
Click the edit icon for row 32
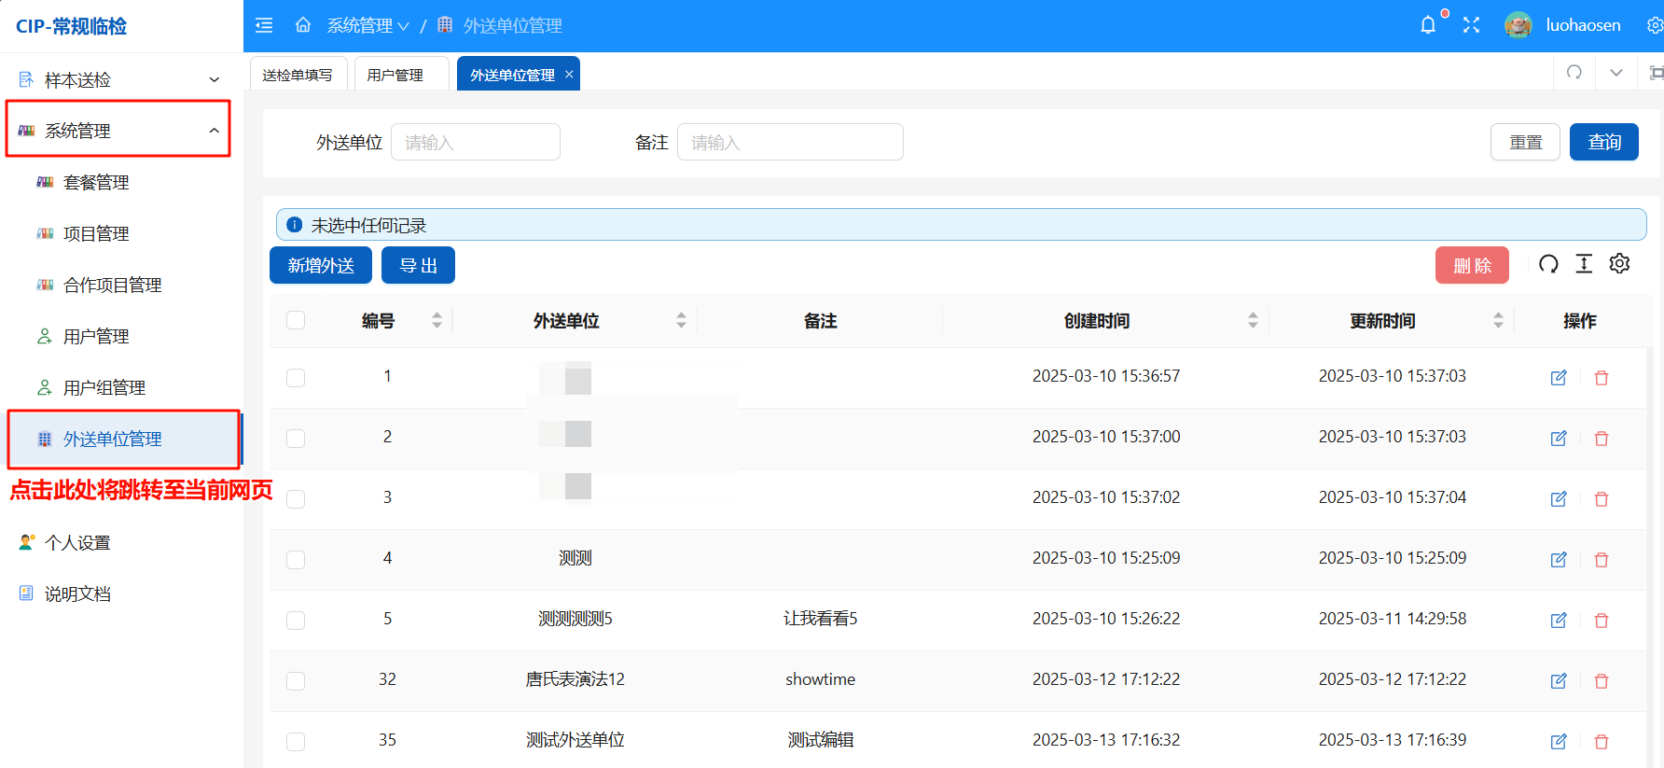coord(1558,681)
